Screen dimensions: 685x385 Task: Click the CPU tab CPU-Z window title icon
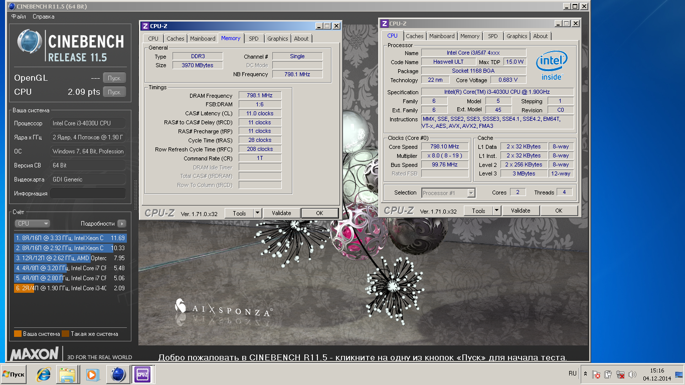(385, 24)
